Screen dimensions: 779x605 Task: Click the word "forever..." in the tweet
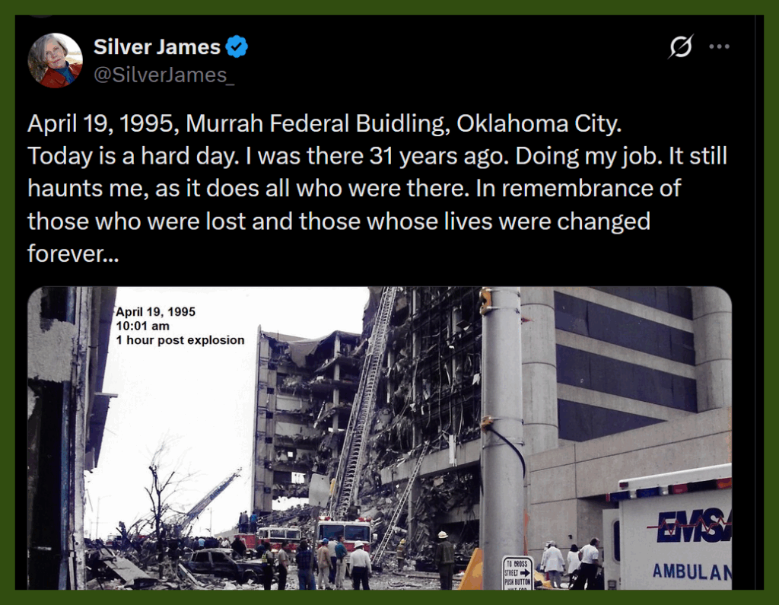pos(73,253)
